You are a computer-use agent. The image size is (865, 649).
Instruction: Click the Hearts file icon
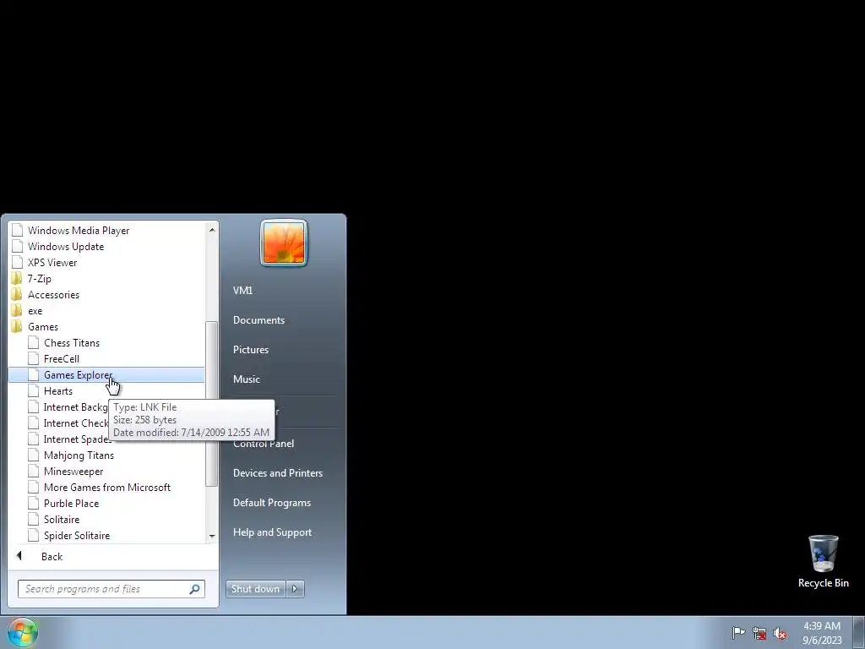pos(34,390)
